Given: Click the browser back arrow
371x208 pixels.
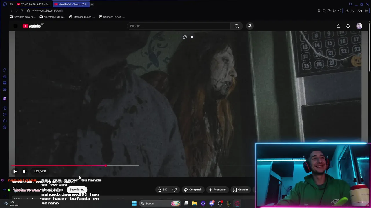Looking at the screenshot, I should point(12,11).
